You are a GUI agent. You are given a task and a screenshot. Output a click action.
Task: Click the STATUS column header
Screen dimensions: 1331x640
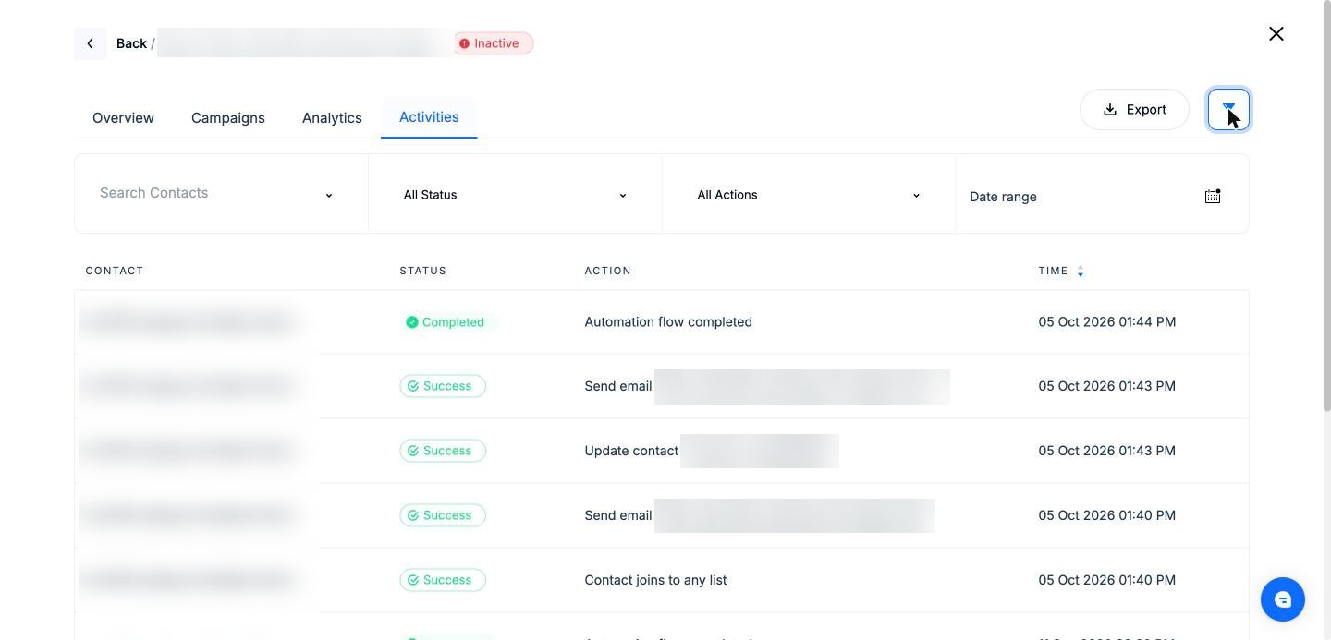pyautogui.click(x=423, y=272)
